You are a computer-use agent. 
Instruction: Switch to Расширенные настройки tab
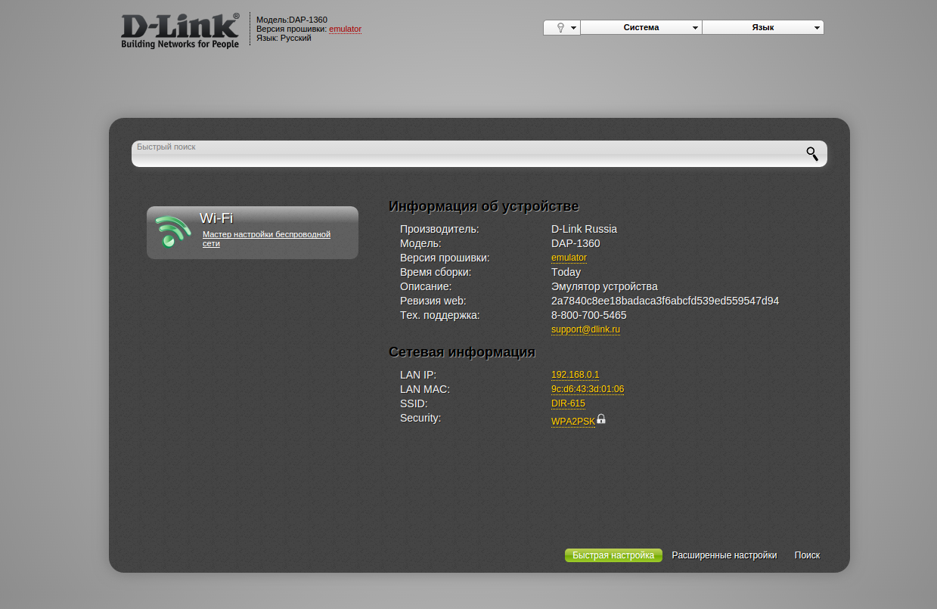[724, 555]
